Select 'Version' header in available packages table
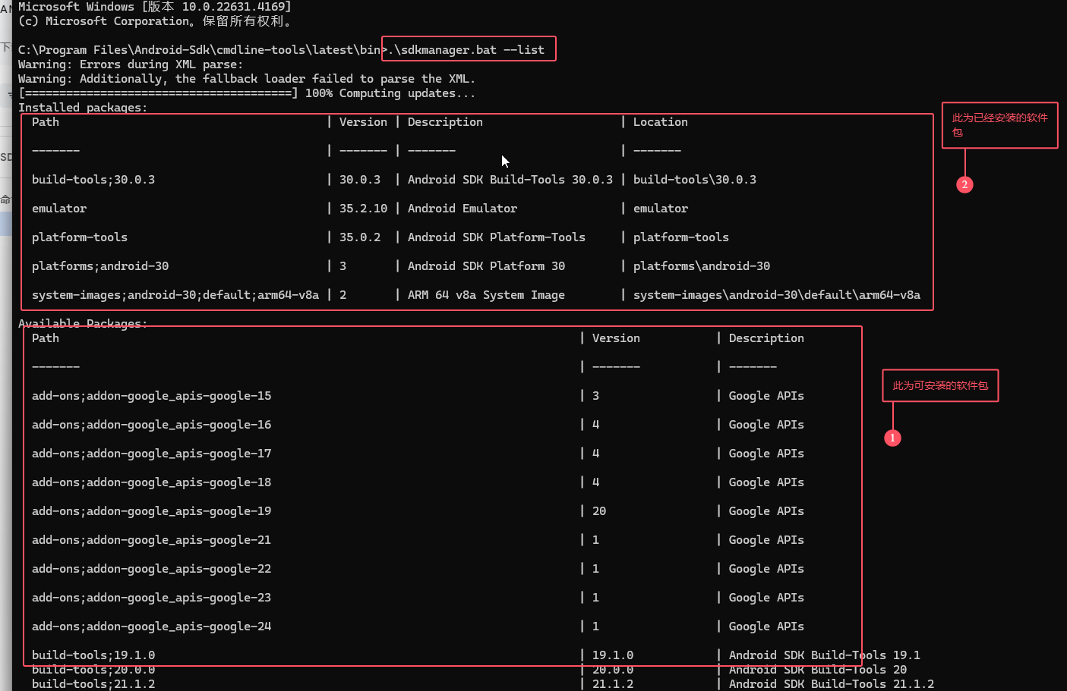 pos(616,338)
